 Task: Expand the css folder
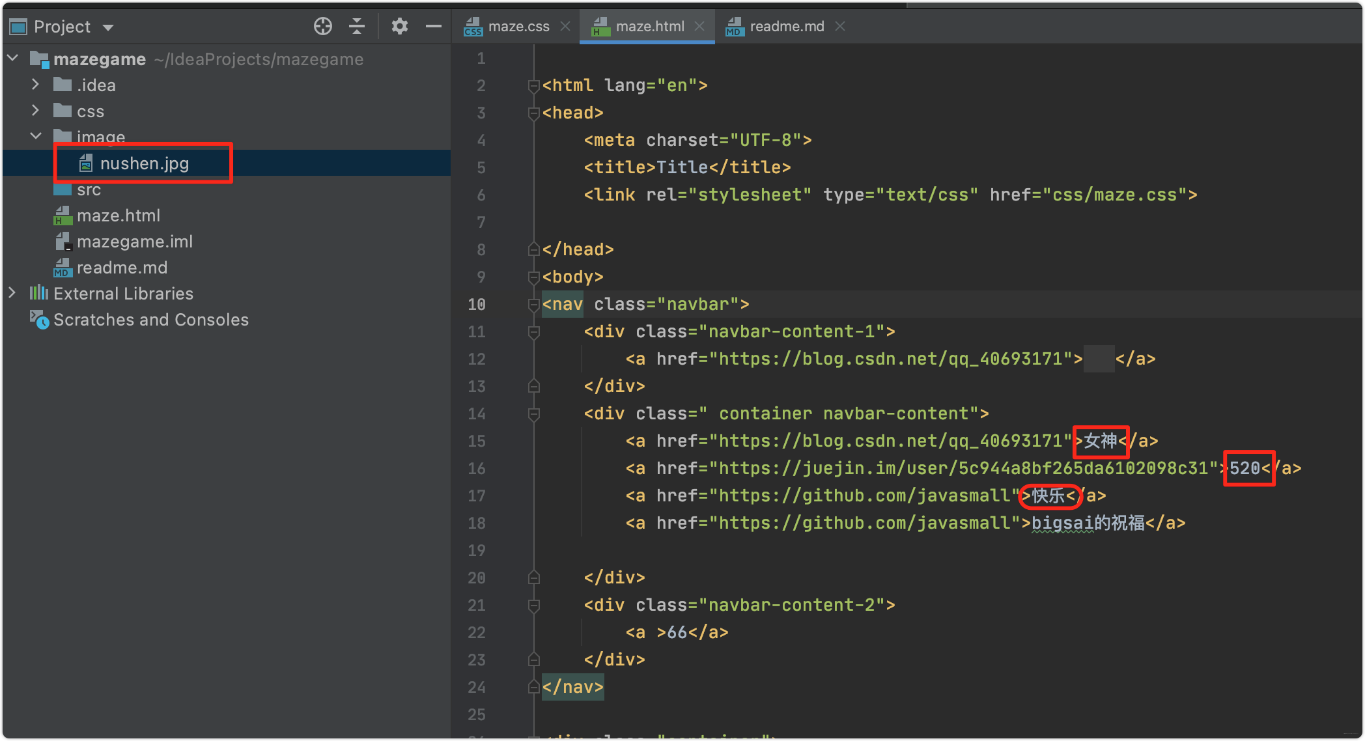(36, 111)
